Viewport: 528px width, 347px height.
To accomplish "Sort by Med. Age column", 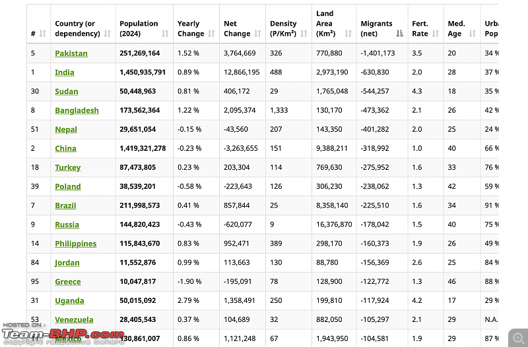I will 473,34.
